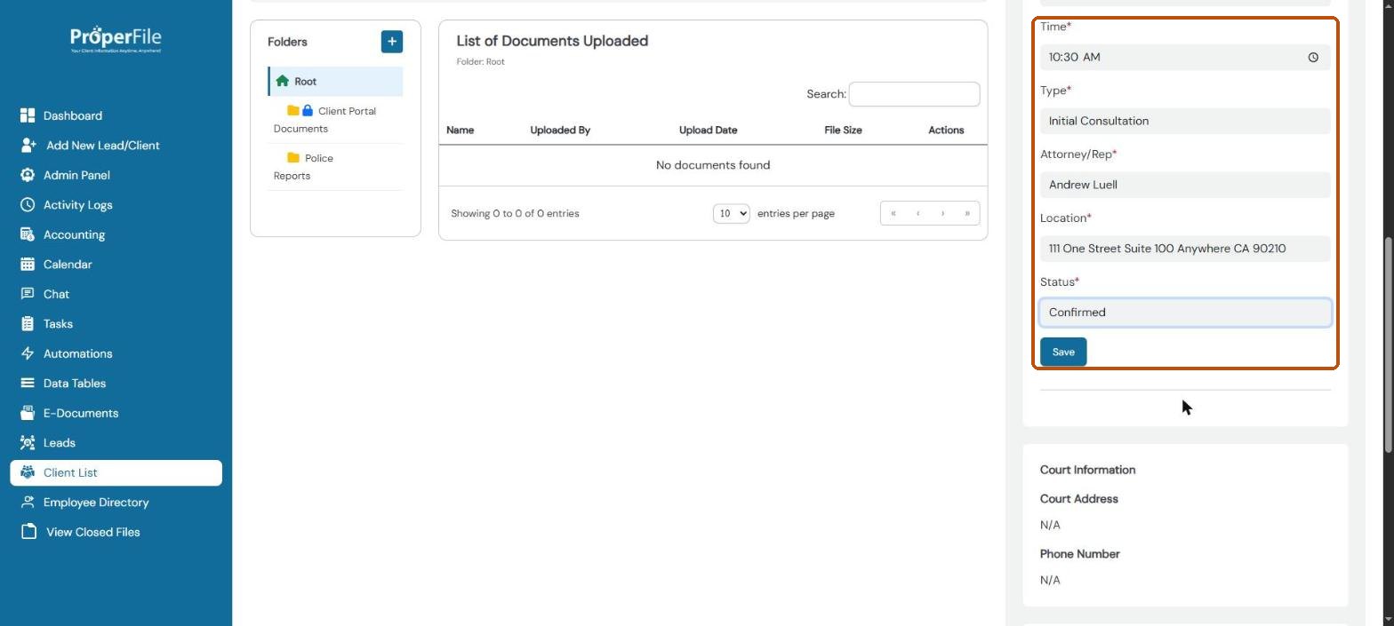Click the 'Showing 0 to 0 of 0 entries' text
Image resolution: width=1394 pixels, height=626 pixels.
[x=515, y=213]
